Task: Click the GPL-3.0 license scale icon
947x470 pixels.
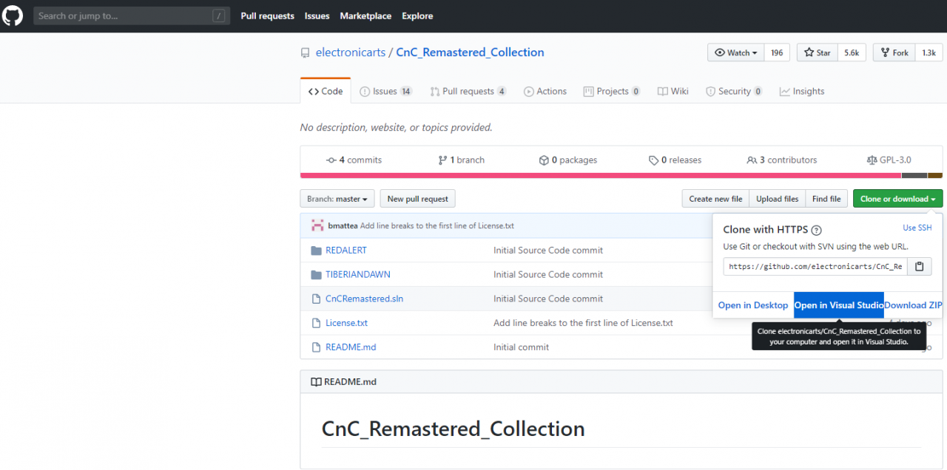Action: [872, 160]
